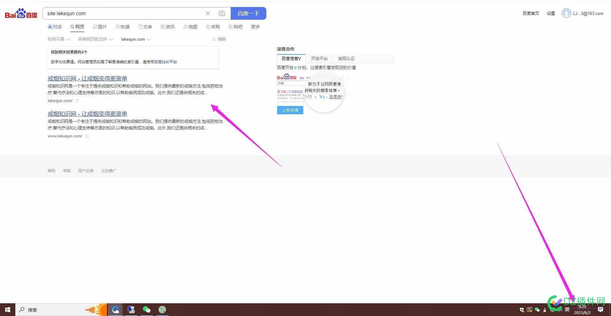Open the 用户反馈 footer link
Viewport: 611px width, 316px height.
click(x=86, y=171)
